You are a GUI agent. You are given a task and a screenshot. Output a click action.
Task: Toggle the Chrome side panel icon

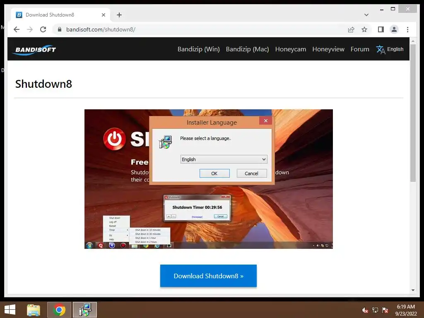(x=381, y=29)
